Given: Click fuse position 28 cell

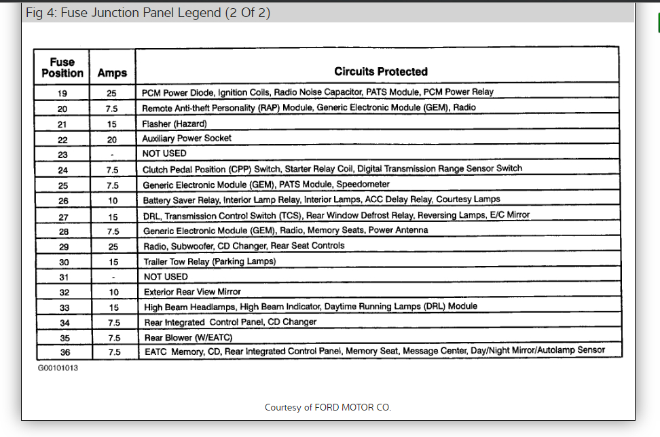Looking at the screenshot, I should click(x=64, y=232).
